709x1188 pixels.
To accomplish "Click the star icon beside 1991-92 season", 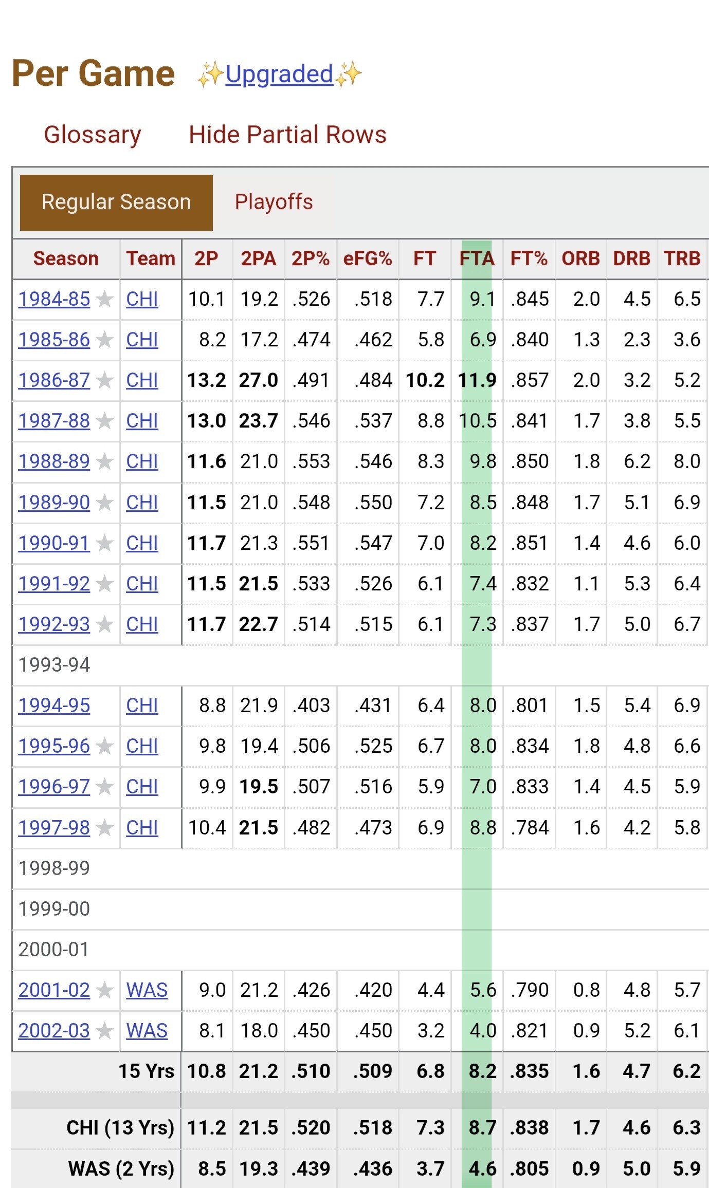I will (x=105, y=584).
